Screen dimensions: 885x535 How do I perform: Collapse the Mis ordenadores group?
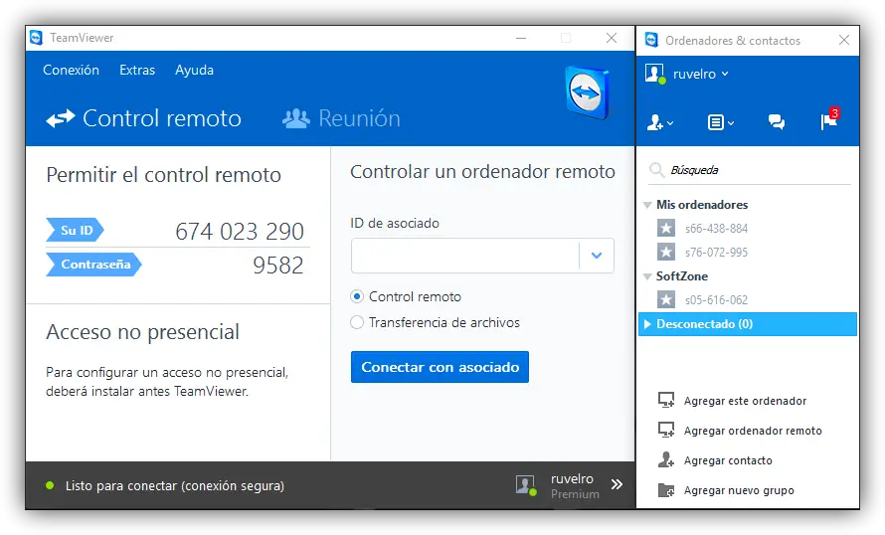click(648, 205)
